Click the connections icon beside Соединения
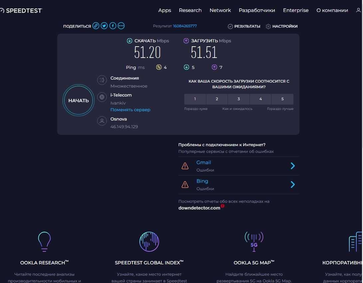The width and height of the screenshot is (363, 283). click(102, 80)
